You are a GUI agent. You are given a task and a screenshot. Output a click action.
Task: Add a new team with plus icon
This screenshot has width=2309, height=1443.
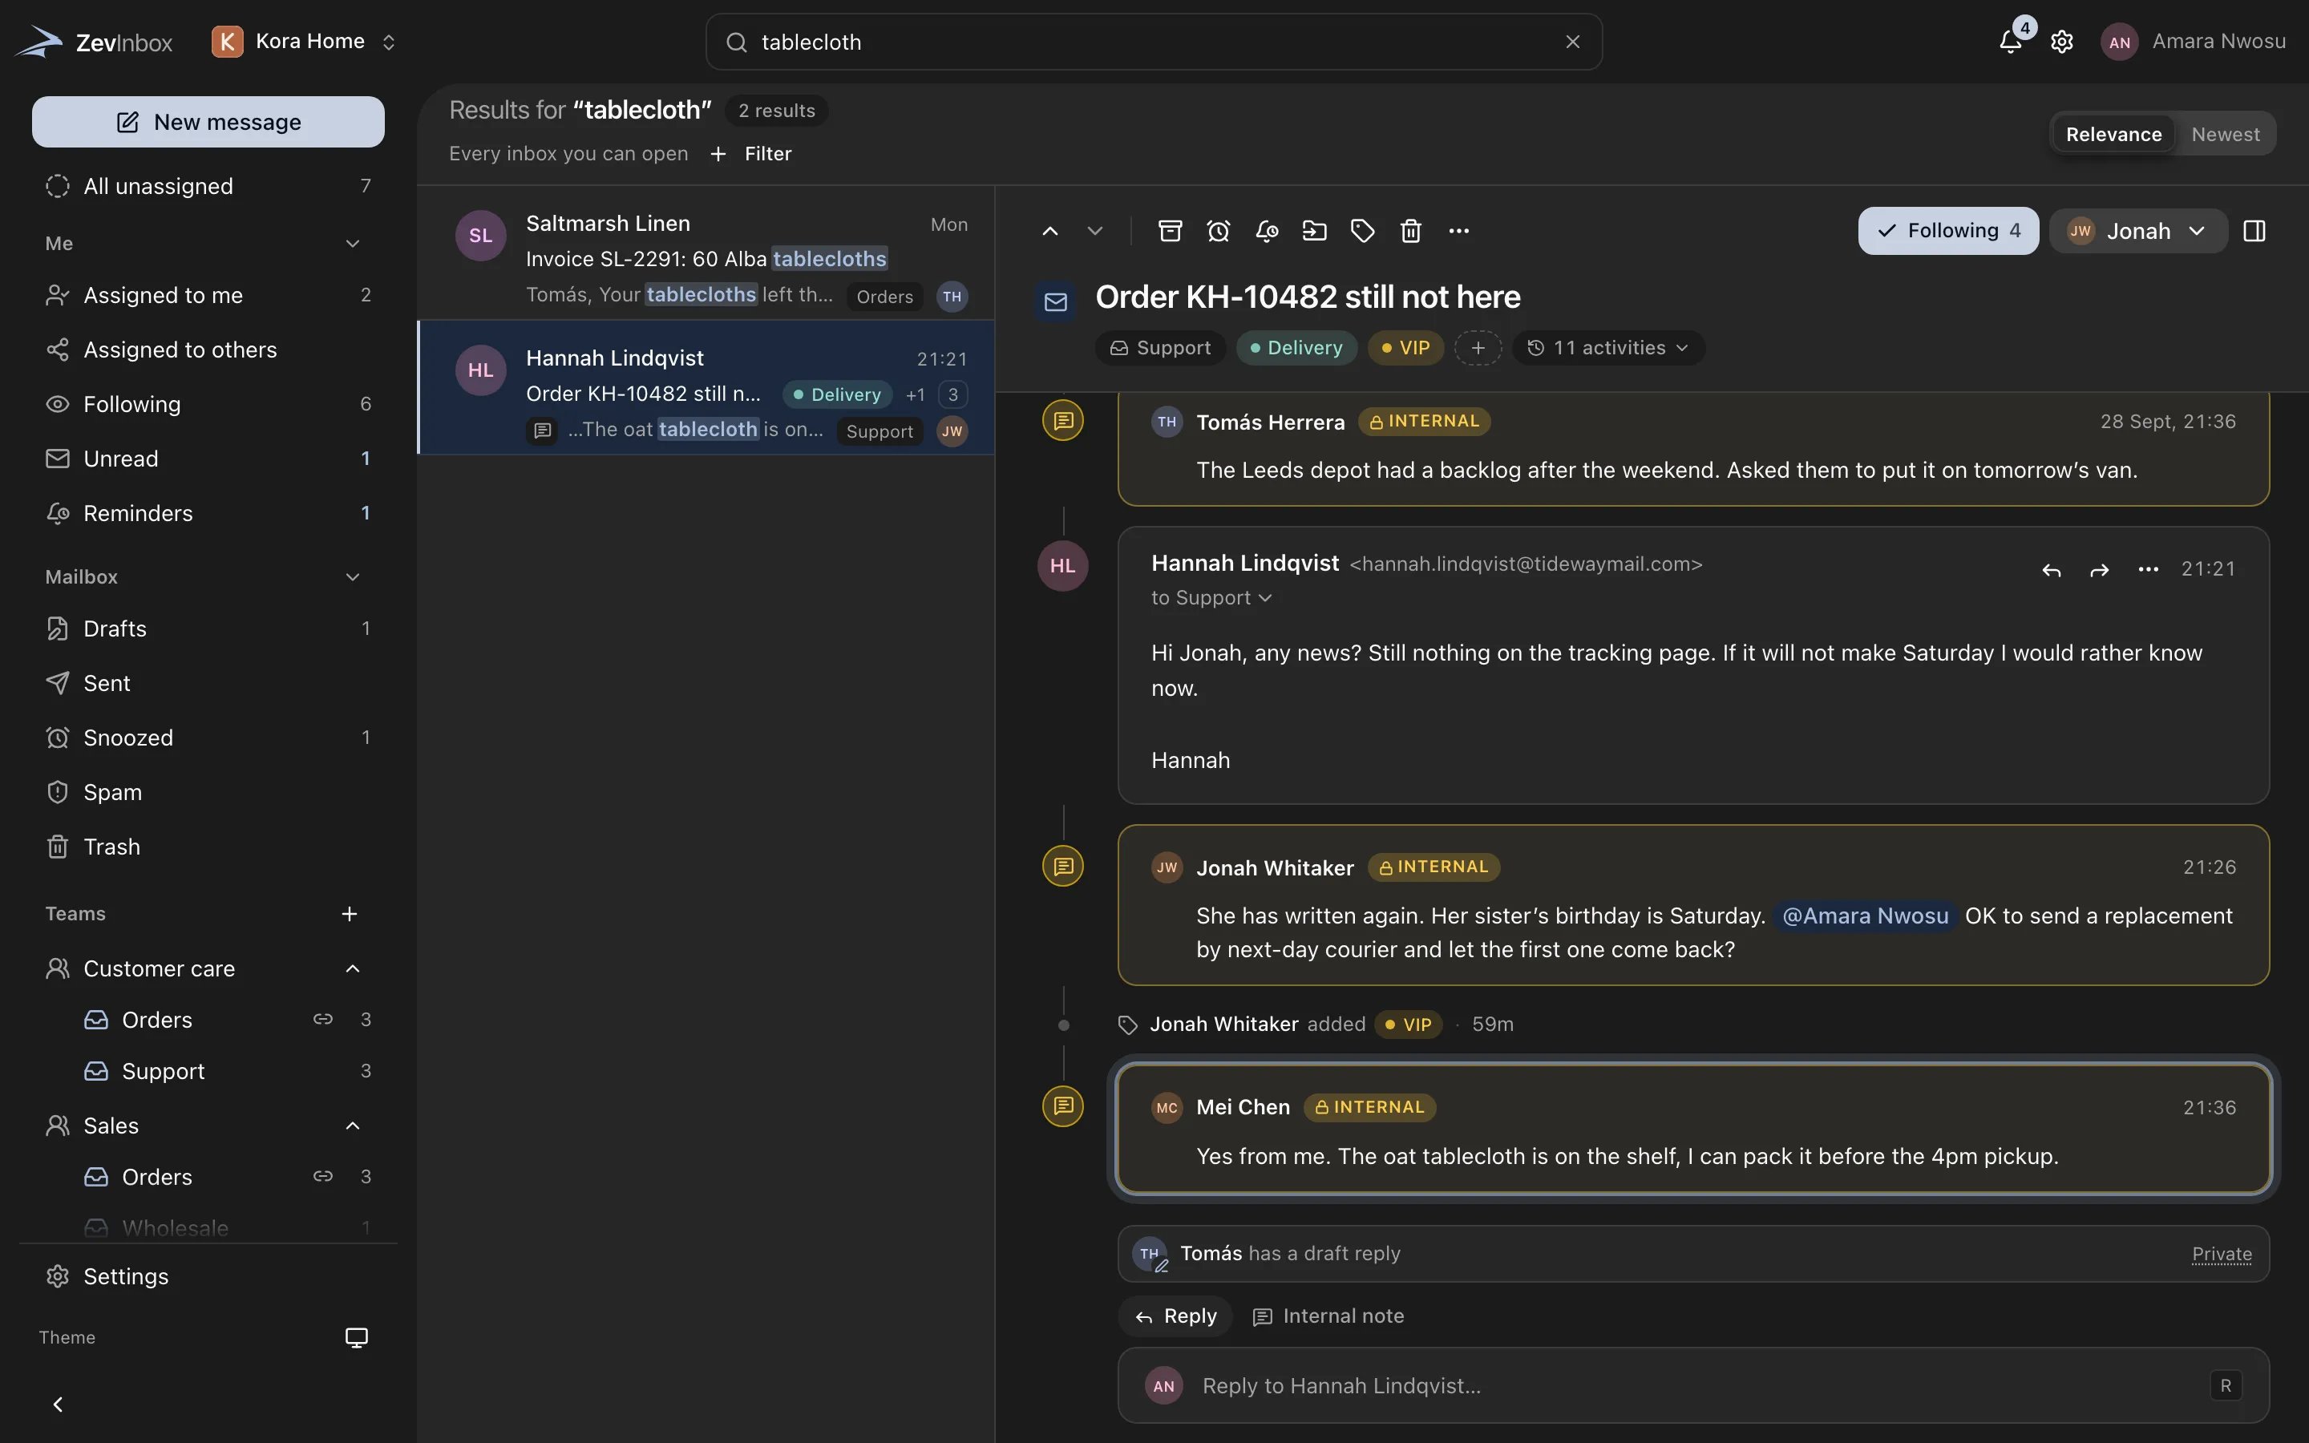point(350,914)
